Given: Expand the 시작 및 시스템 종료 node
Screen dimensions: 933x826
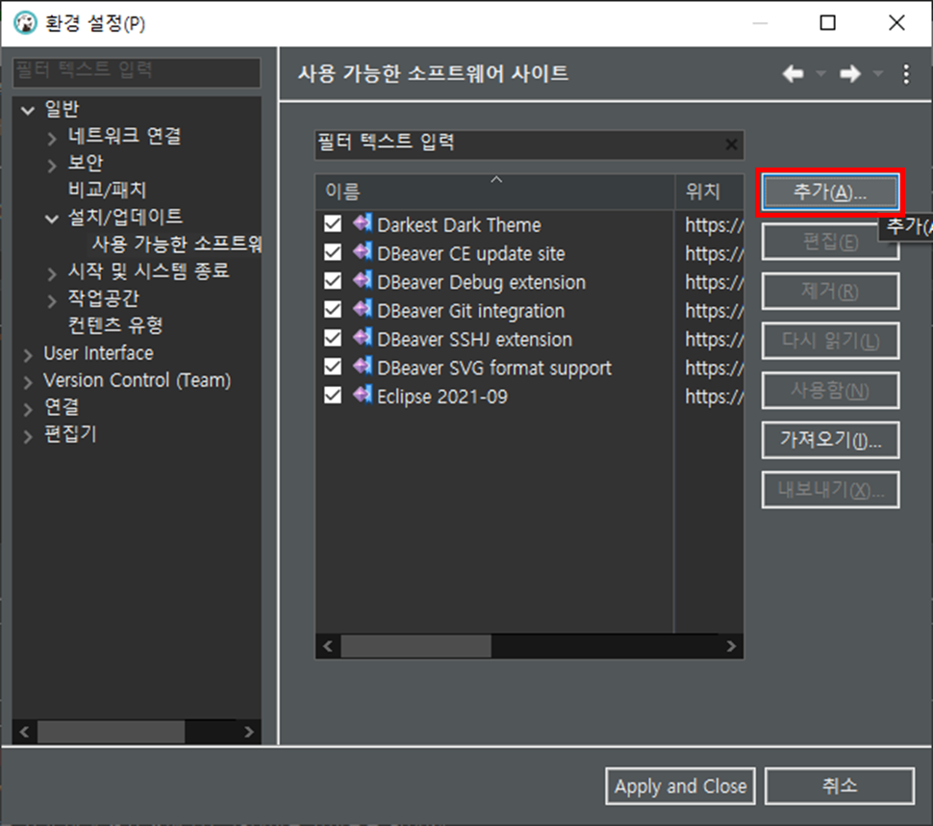Looking at the screenshot, I should pyautogui.click(x=52, y=273).
